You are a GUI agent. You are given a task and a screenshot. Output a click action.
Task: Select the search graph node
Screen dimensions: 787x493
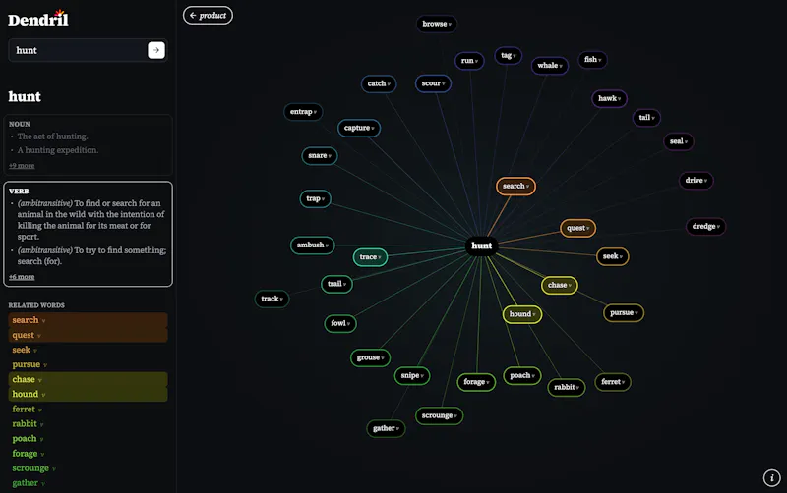tap(515, 187)
